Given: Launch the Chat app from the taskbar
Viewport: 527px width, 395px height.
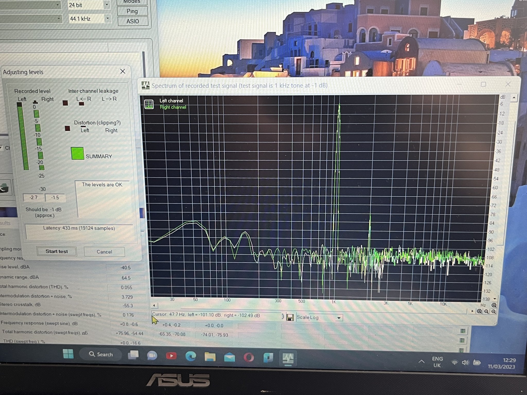Looking at the screenshot, I should tap(152, 356).
